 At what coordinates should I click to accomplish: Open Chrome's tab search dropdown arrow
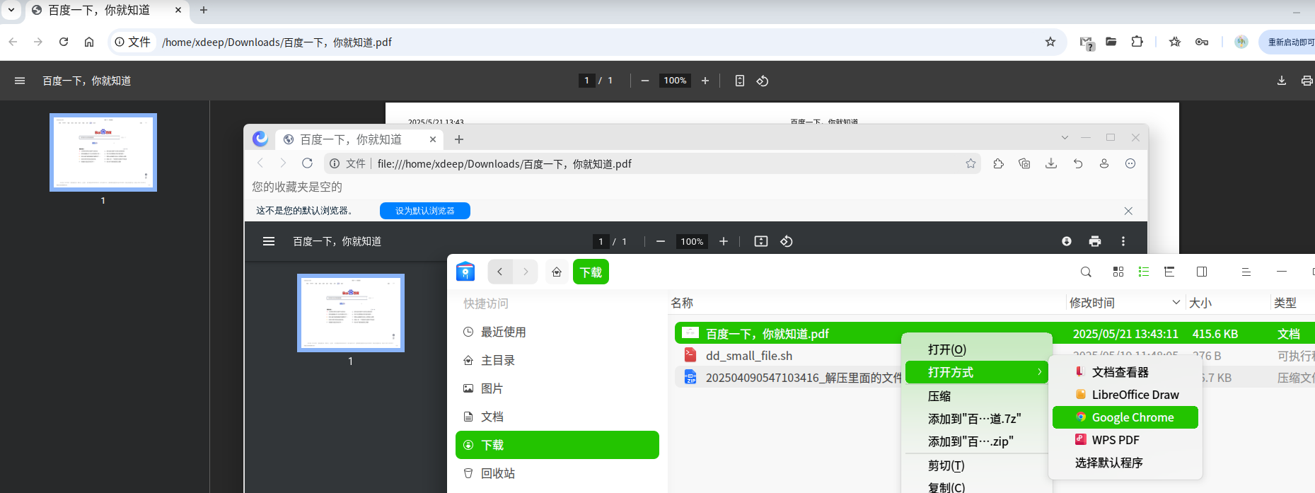coord(11,10)
